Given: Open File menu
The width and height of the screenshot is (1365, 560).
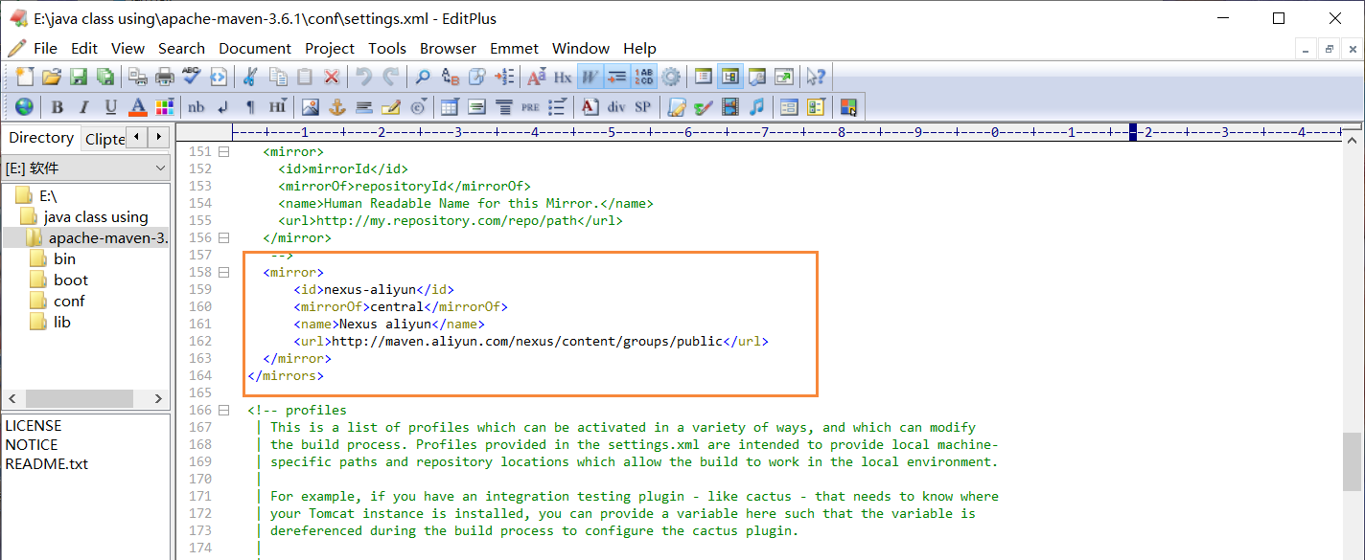Looking at the screenshot, I should pyautogui.click(x=45, y=48).
